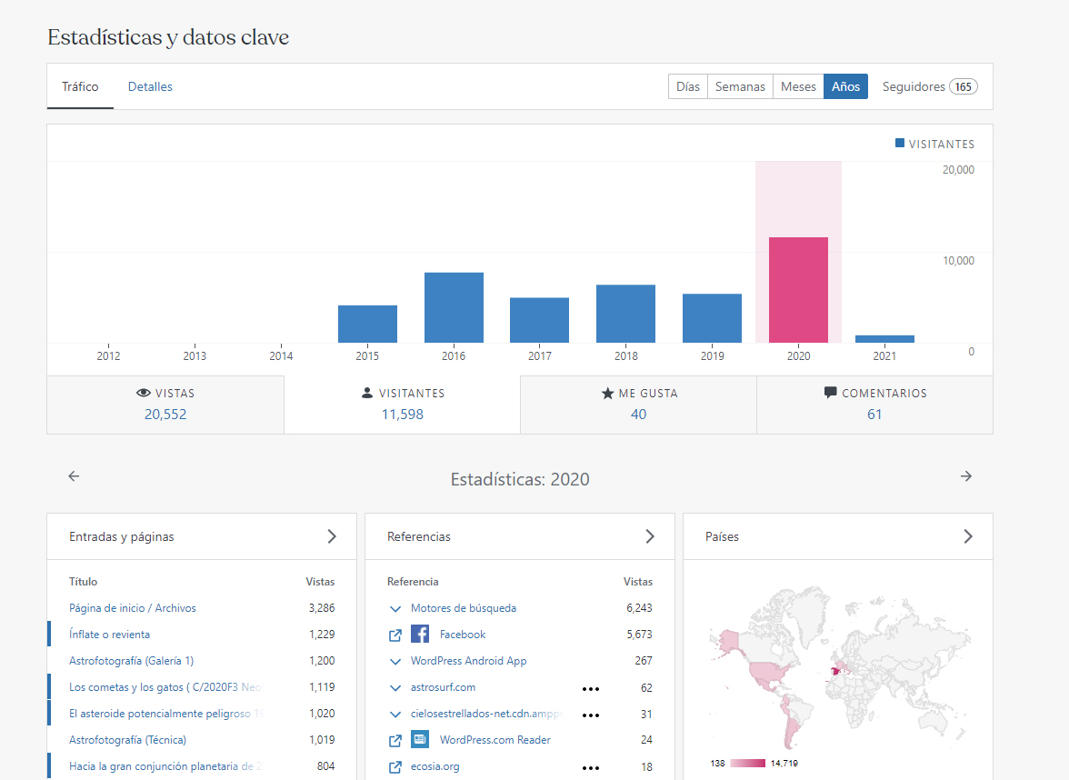The width and height of the screenshot is (1069, 780).
Task: Select the 2016 bar in chart
Action: 454,307
